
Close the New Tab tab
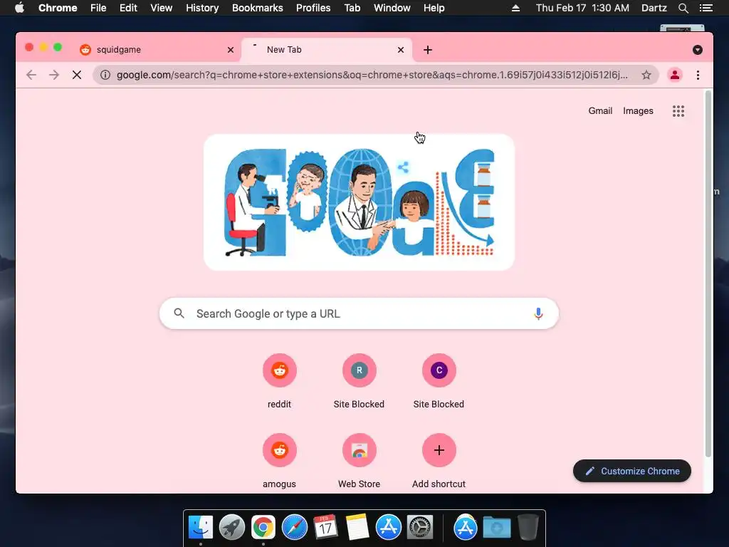(401, 50)
